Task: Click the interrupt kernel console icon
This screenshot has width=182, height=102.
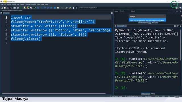Action: point(175,26)
